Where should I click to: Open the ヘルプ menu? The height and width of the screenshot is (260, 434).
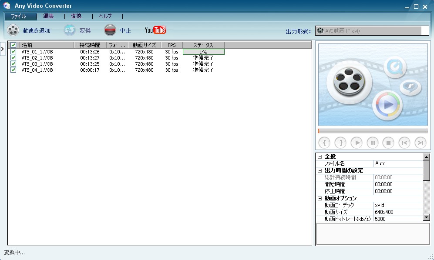click(x=105, y=16)
